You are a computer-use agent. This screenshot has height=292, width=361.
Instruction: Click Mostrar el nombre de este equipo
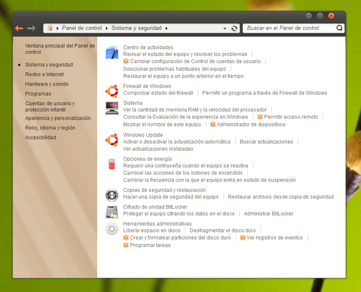[162, 124]
